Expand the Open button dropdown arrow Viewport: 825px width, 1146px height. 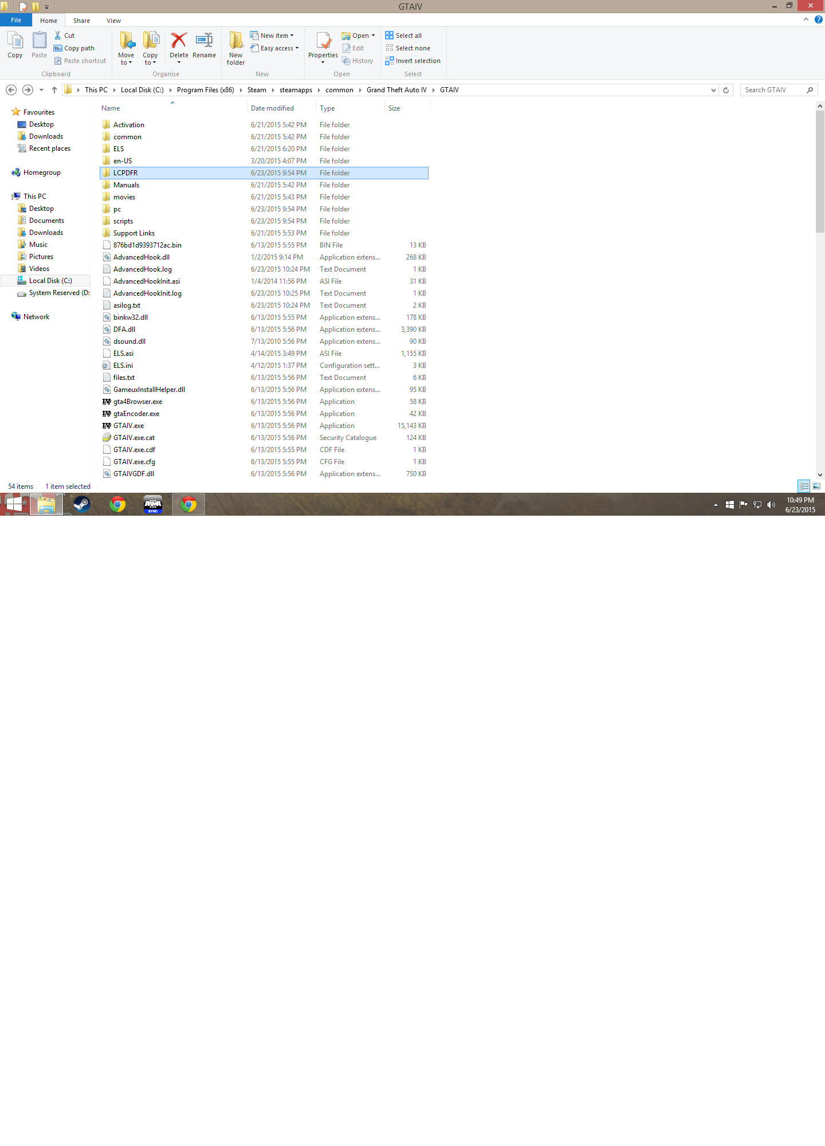(373, 36)
